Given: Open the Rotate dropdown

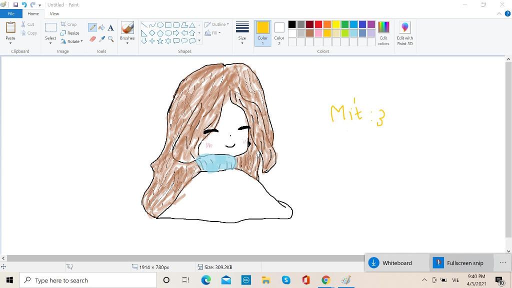Looking at the screenshot, I should (x=72, y=41).
